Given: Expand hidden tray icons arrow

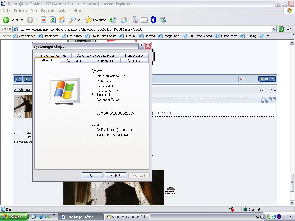Looking at the screenshot, I should click(263, 217).
